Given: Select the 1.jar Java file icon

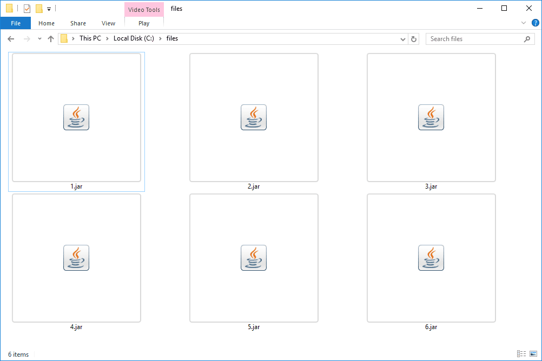Looking at the screenshot, I should pos(76,117).
